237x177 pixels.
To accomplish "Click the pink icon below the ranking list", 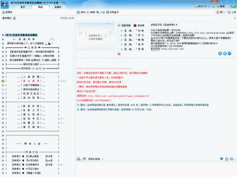I will coord(119,54).
